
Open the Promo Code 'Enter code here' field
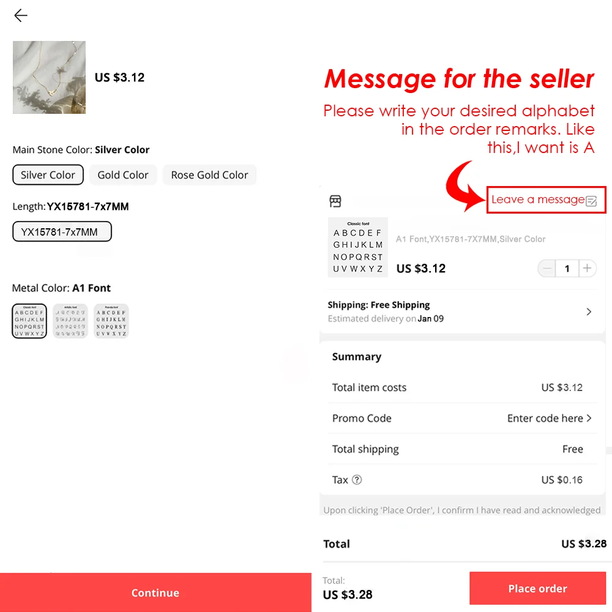[549, 419]
